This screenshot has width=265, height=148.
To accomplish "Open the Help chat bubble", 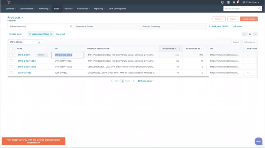I will 258,141.
